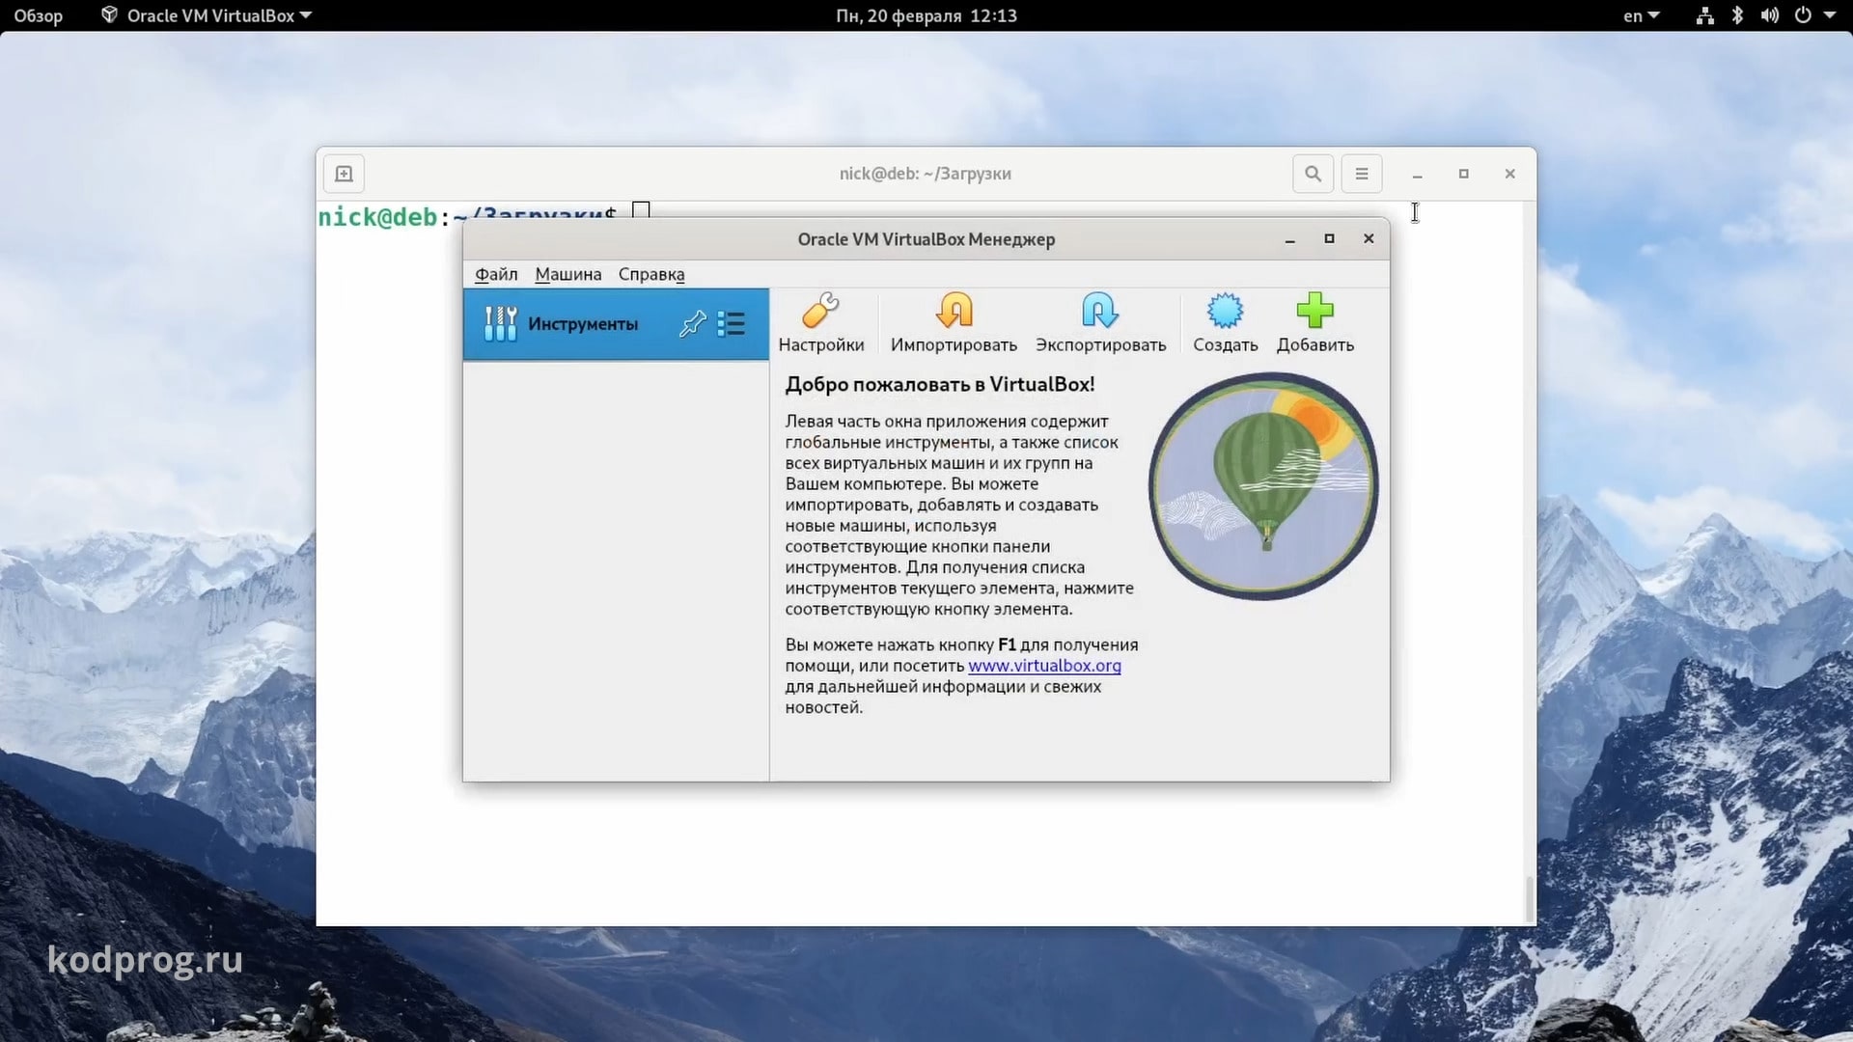Viewport: 1853px width, 1042px height.
Task: Open the Настройки (Settings) wrench toolbar icon
Action: tap(821, 323)
